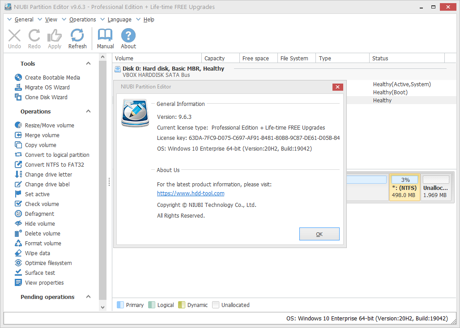The width and height of the screenshot is (460, 328).
Task: Click the disk logo in About dialog
Action: [x=135, y=113]
